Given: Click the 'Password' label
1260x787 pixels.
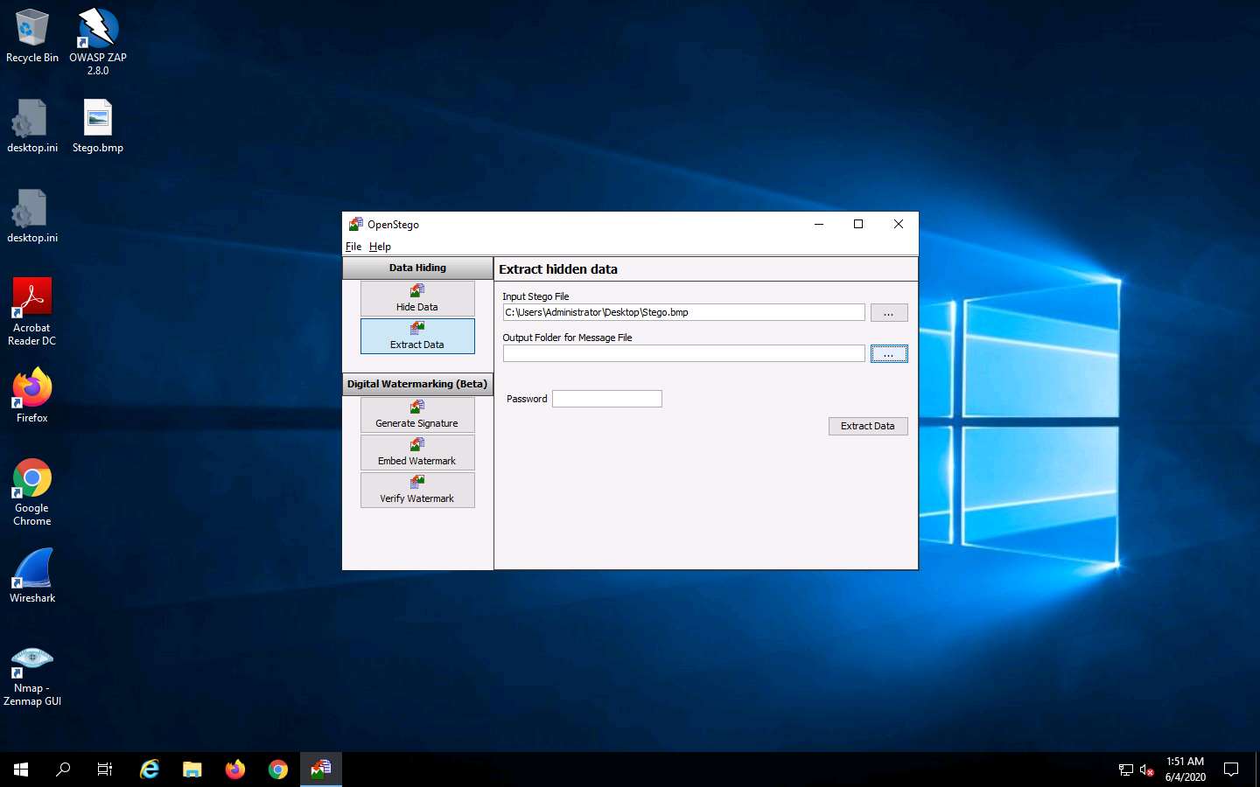Looking at the screenshot, I should pos(527,399).
